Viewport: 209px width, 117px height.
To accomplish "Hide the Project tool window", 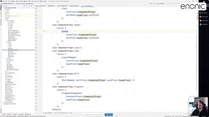I will (x=34, y=6).
